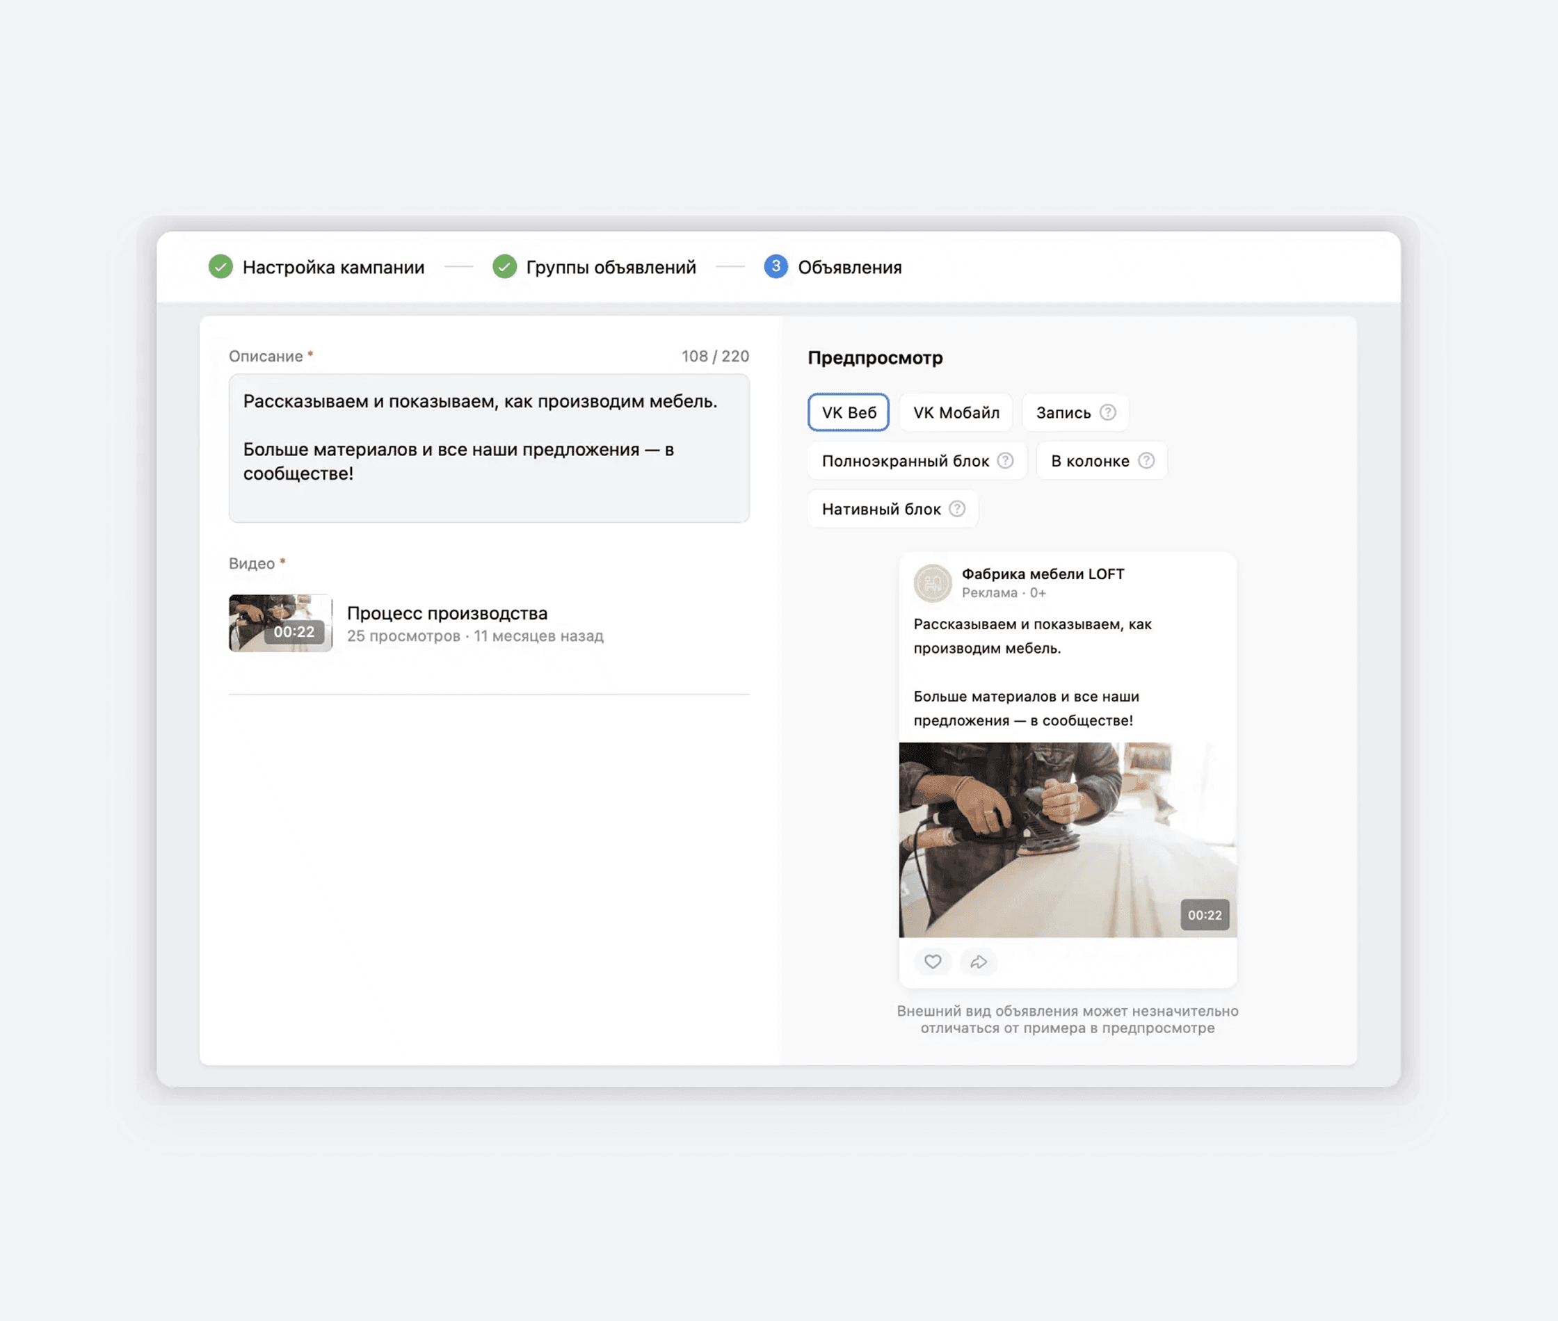Select the VK Веб preview option
Screen dimensions: 1558x1321
(848, 412)
